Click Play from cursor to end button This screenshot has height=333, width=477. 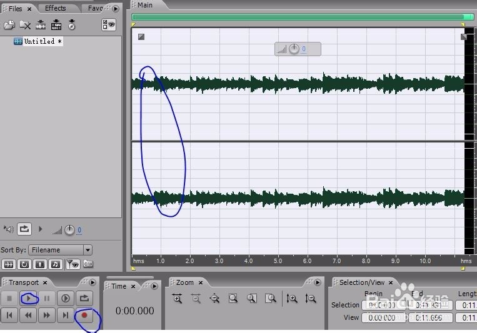(66, 299)
